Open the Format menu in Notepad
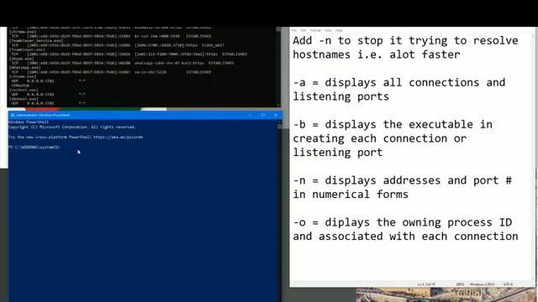 coord(315,30)
